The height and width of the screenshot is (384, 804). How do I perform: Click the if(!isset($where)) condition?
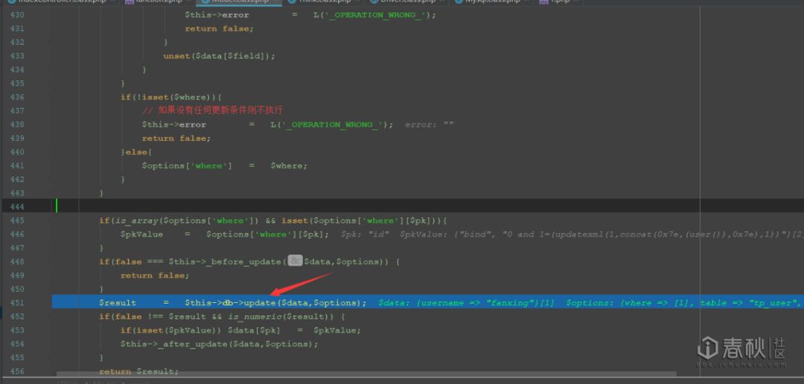[x=170, y=97]
